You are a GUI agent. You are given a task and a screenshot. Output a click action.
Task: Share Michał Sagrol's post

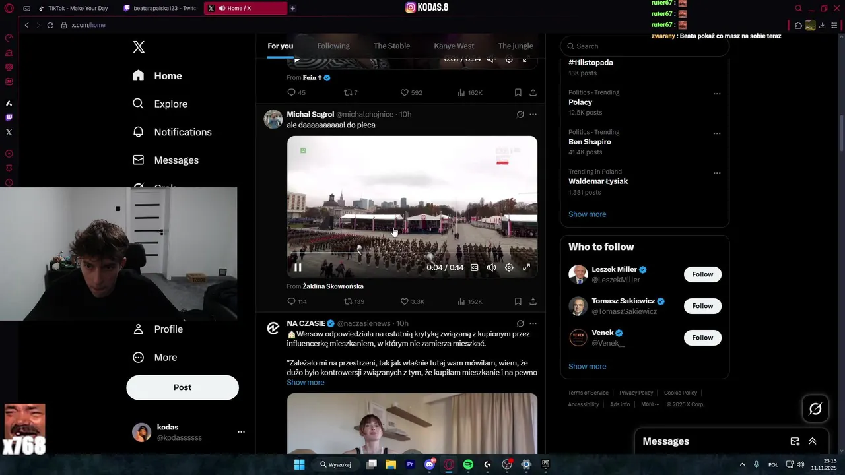point(533,301)
